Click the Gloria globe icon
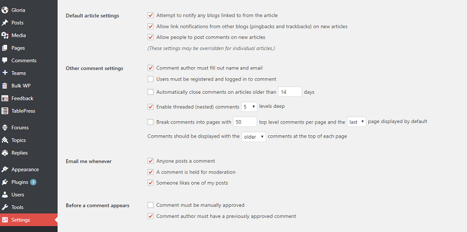Viewport: 467px width, 232px height. pyautogui.click(x=5, y=10)
